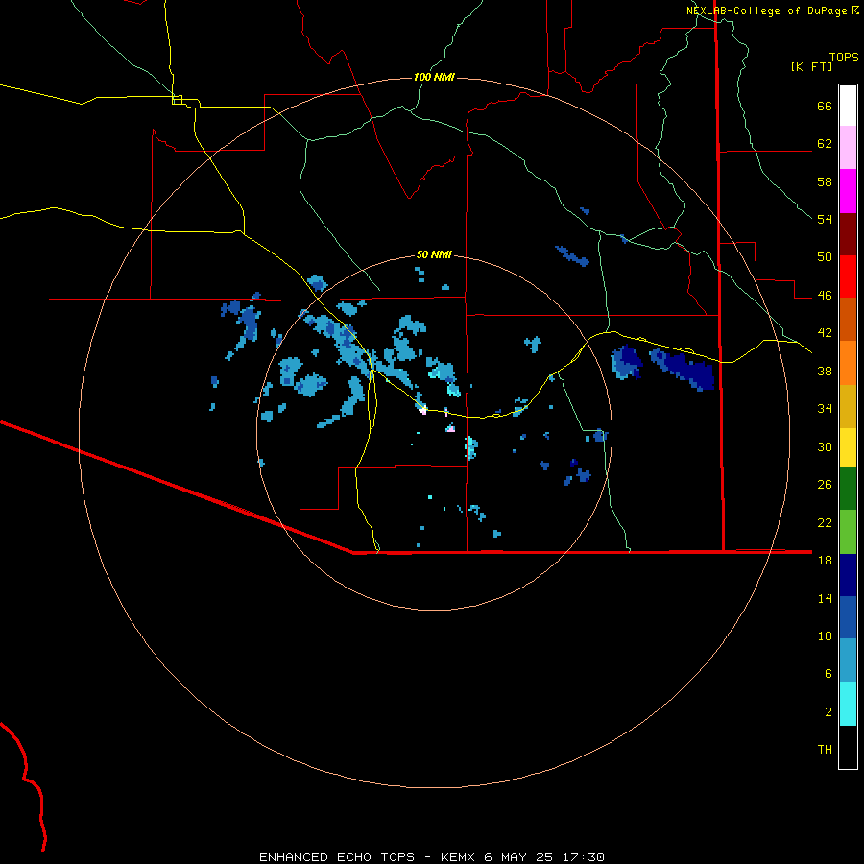
Task: Click the NEXLAB-College of DuPage text
Action: [x=766, y=11]
